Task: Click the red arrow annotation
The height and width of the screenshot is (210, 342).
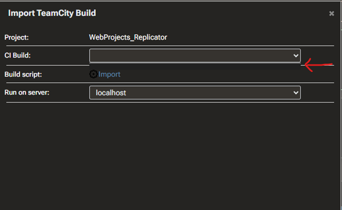Action: point(317,65)
